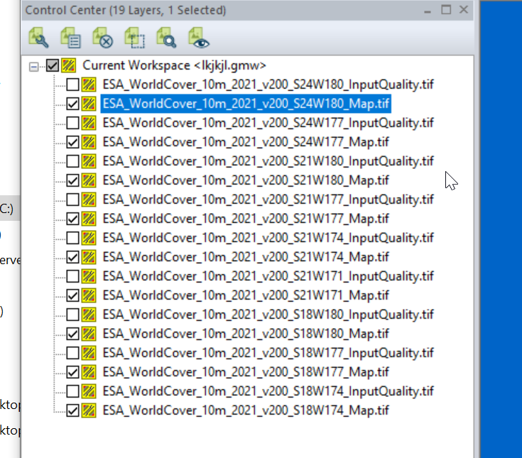Screen dimensions: 522x458
Task: Check the S18W180_InputQuality.tif checkbox
Action: (72, 314)
